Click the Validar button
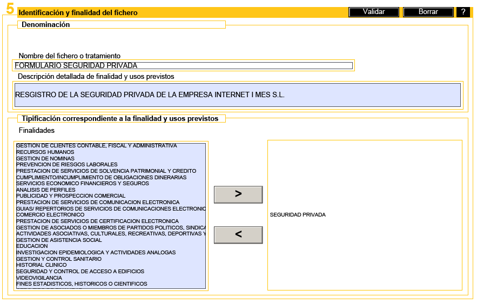 [x=374, y=12]
